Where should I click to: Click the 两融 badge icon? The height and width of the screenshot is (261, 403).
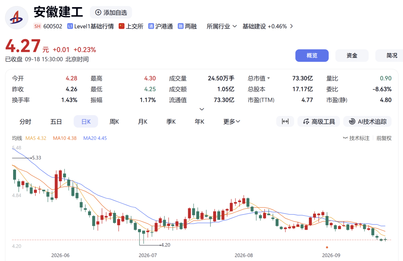coord(181,26)
